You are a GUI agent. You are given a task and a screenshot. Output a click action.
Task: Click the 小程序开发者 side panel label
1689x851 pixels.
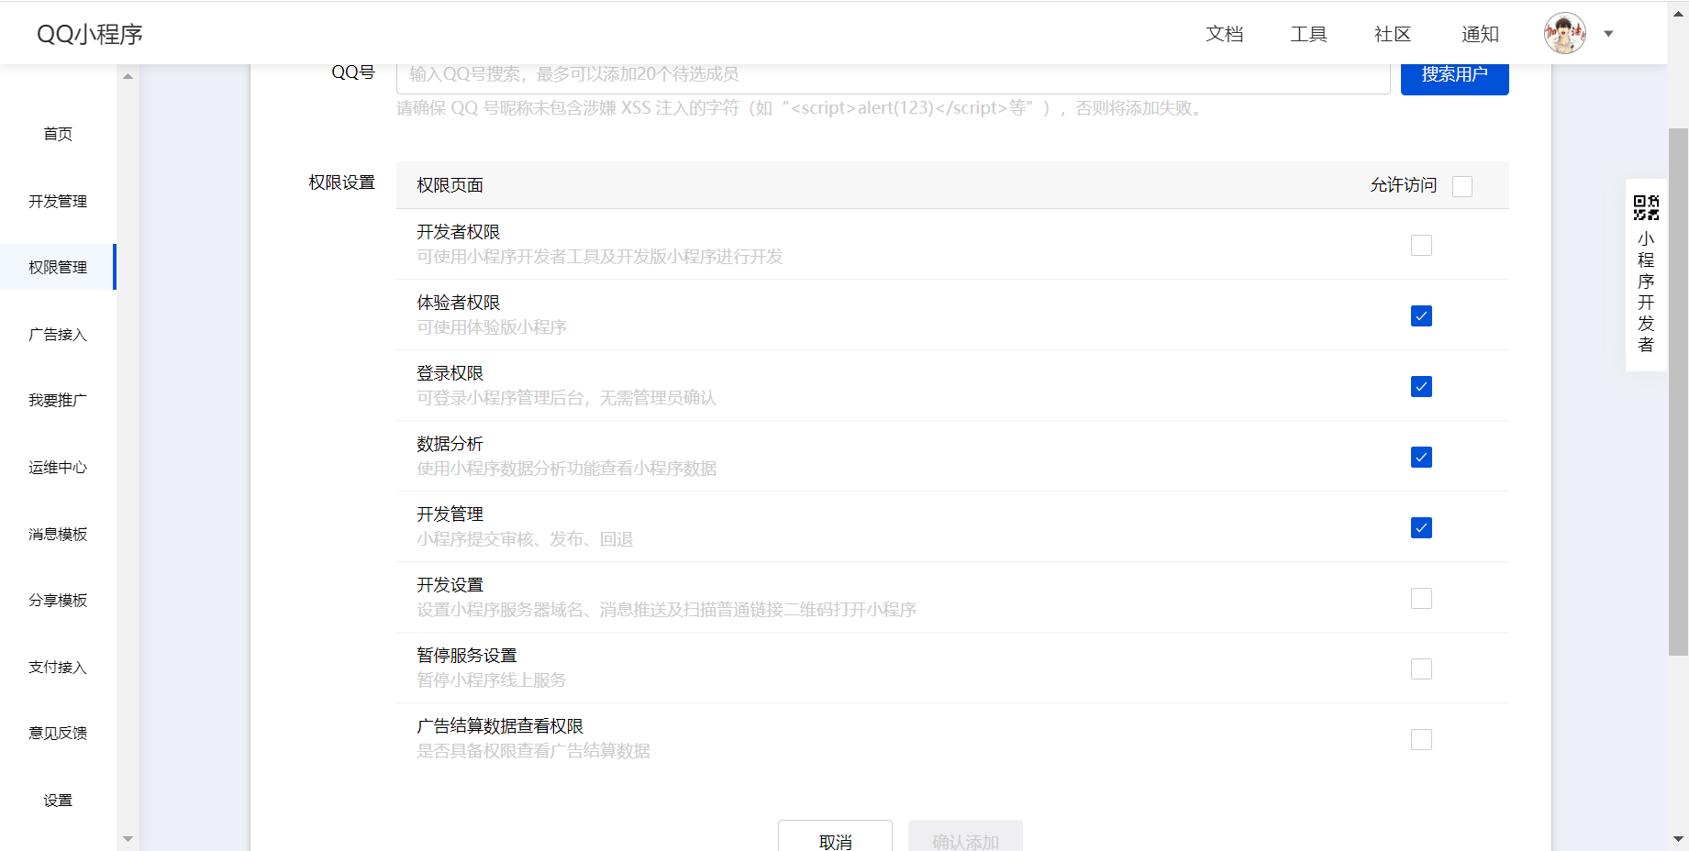[x=1646, y=292]
